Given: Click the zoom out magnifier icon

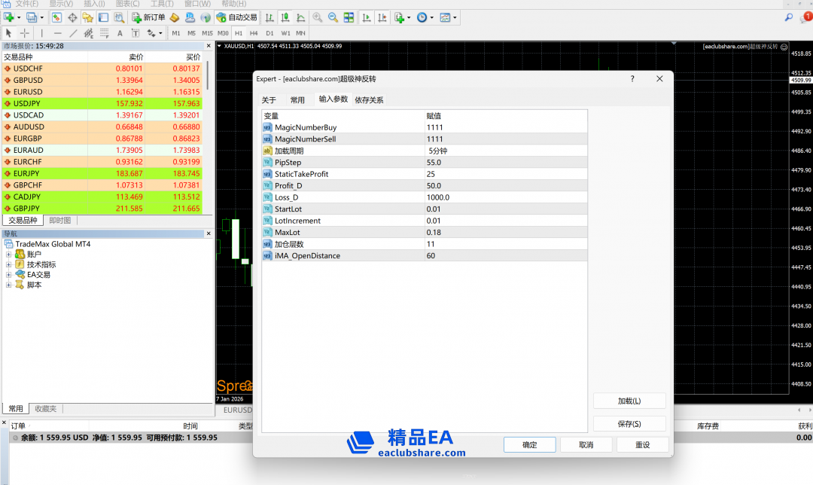Looking at the screenshot, I should [333, 17].
